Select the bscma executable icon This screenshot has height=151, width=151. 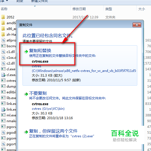pos(3,46)
